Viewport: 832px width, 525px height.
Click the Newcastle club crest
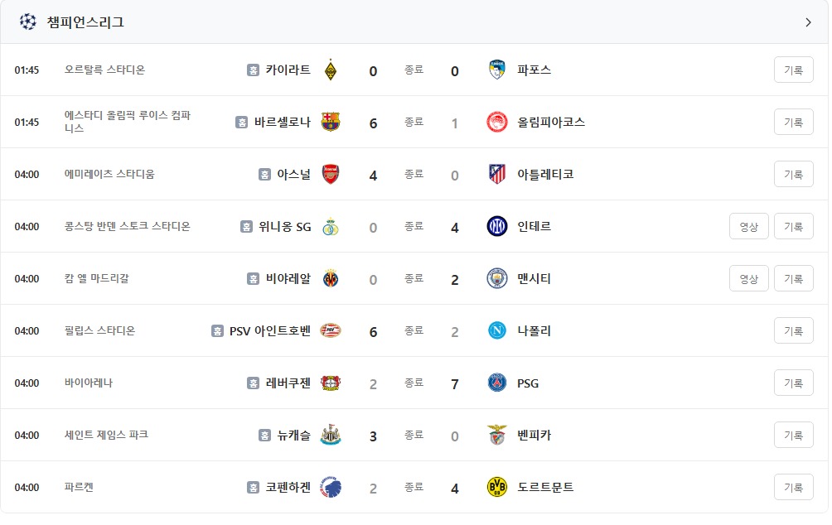tap(331, 435)
